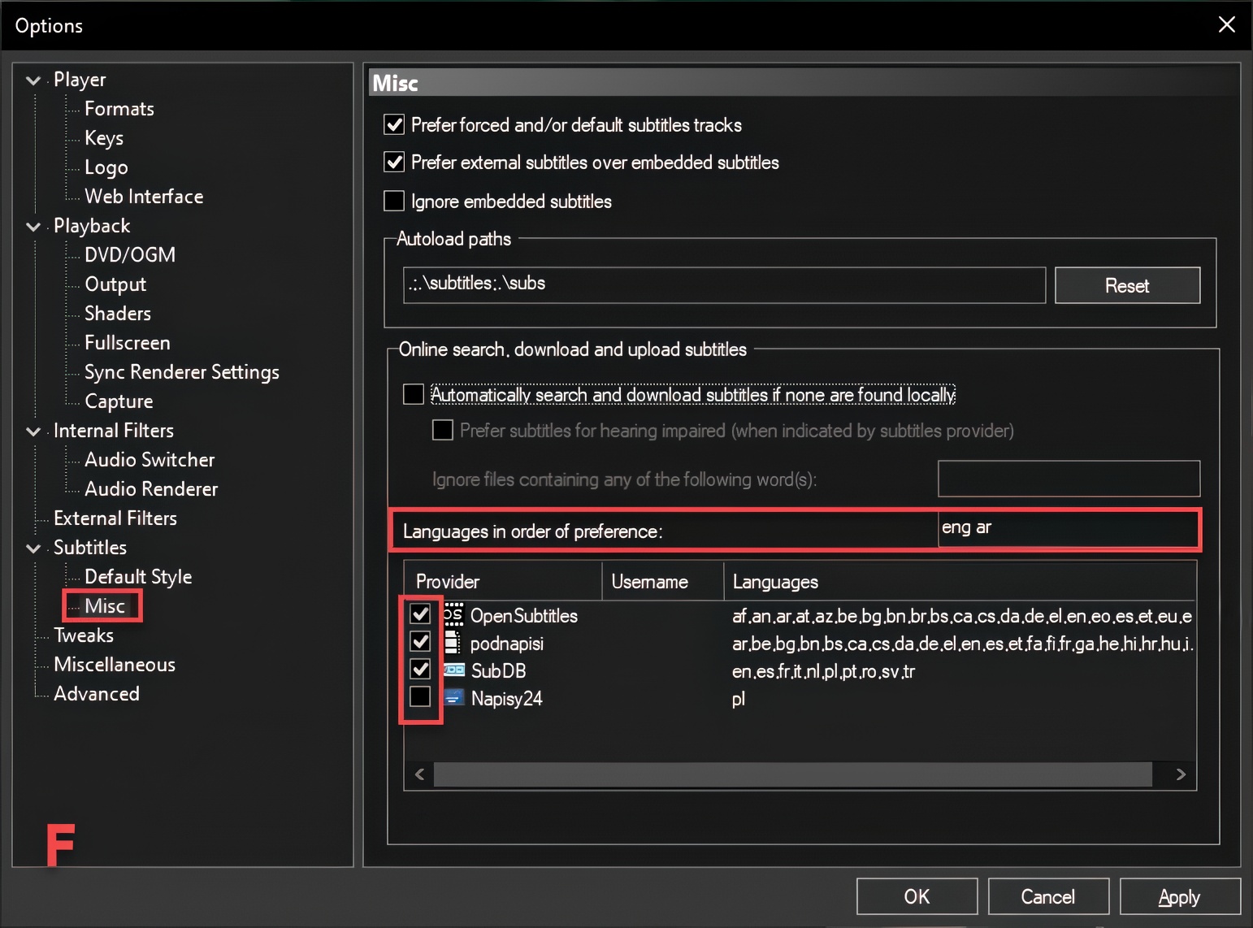Uncheck the podnapisi provider checkbox
1253x928 pixels.
click(x=420, y=641)
